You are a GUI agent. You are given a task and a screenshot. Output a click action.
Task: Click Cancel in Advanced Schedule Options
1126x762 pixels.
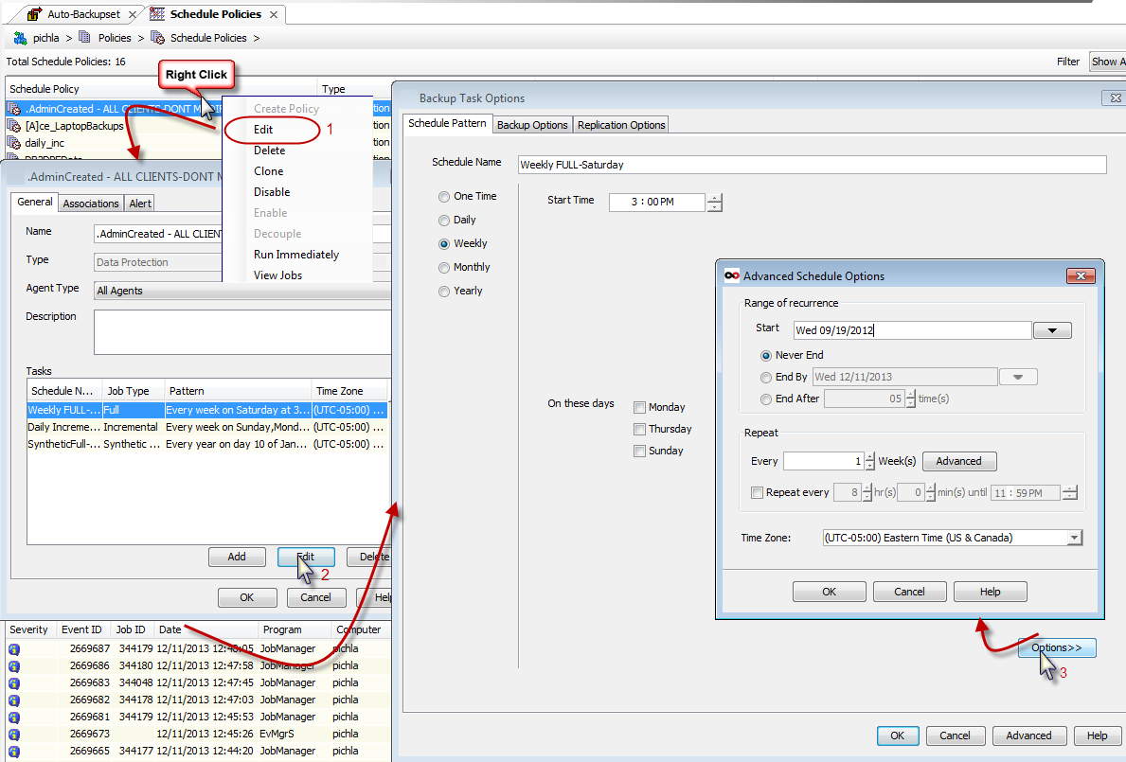point(909,592)
